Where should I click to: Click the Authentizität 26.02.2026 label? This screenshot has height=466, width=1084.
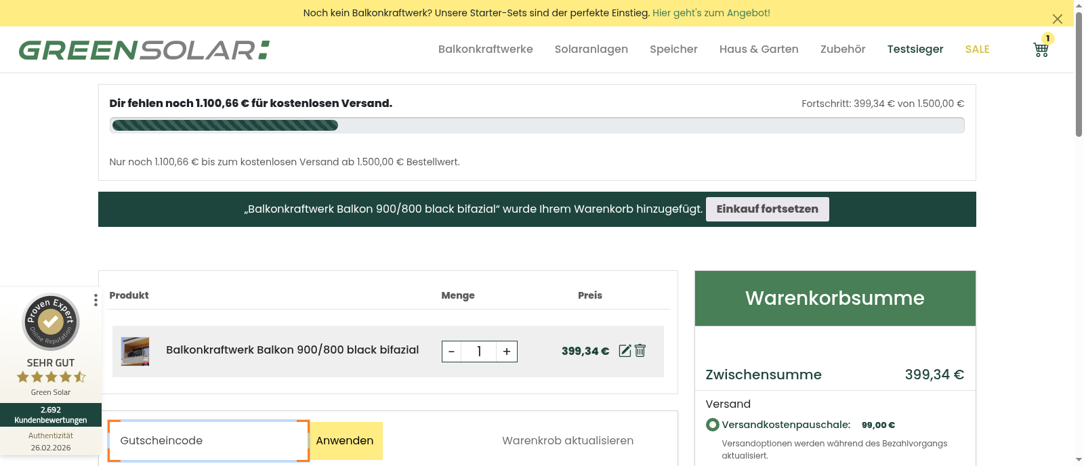point(51,442)
